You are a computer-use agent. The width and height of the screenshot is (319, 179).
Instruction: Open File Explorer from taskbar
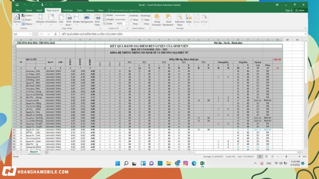coord(168,163)
